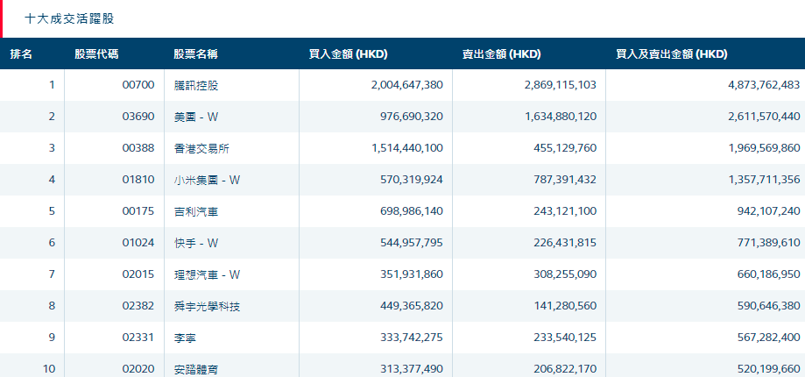
Task: Select stock code 00175
Action: tap(138, 211)
